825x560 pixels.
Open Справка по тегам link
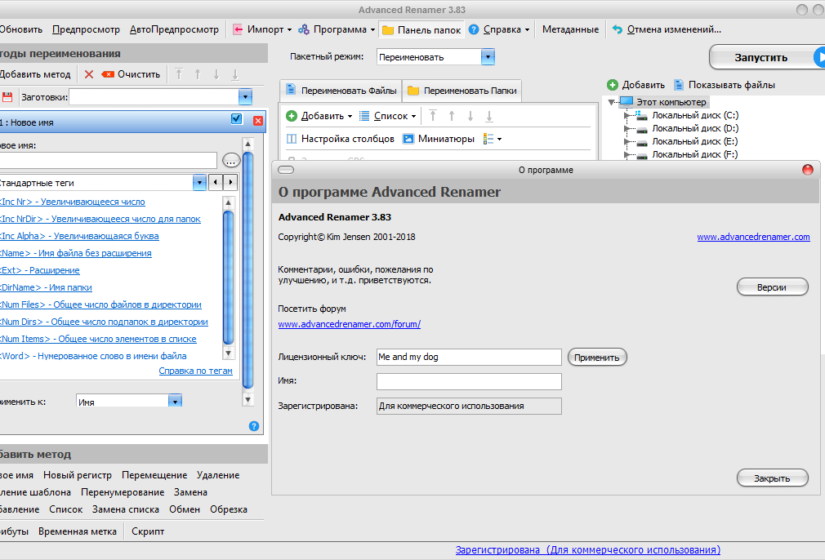(196, 371)
